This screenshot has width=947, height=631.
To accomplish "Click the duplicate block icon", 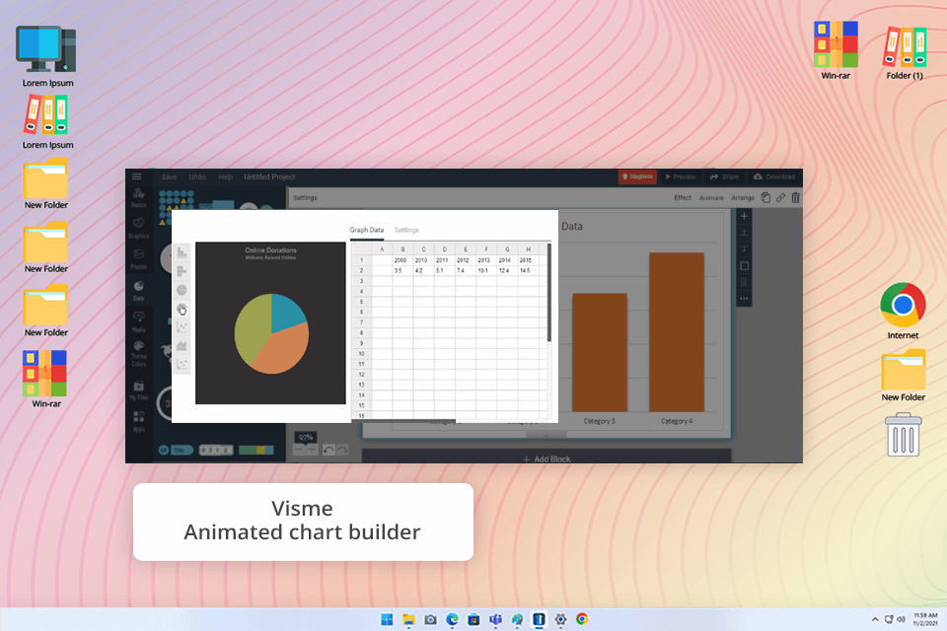I will pyautogui.click(x=744, y=265).
